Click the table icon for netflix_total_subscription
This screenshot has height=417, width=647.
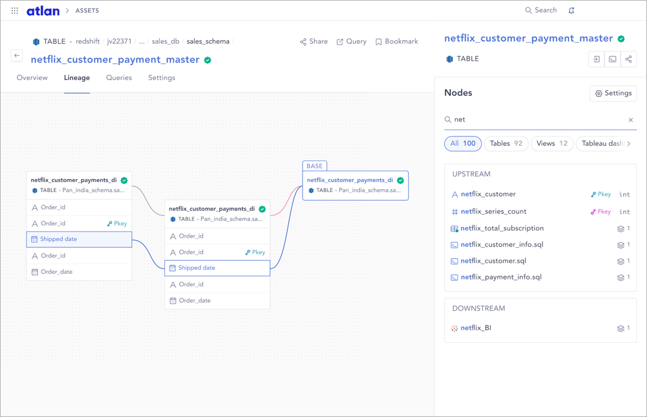click(x=454, y=228)
